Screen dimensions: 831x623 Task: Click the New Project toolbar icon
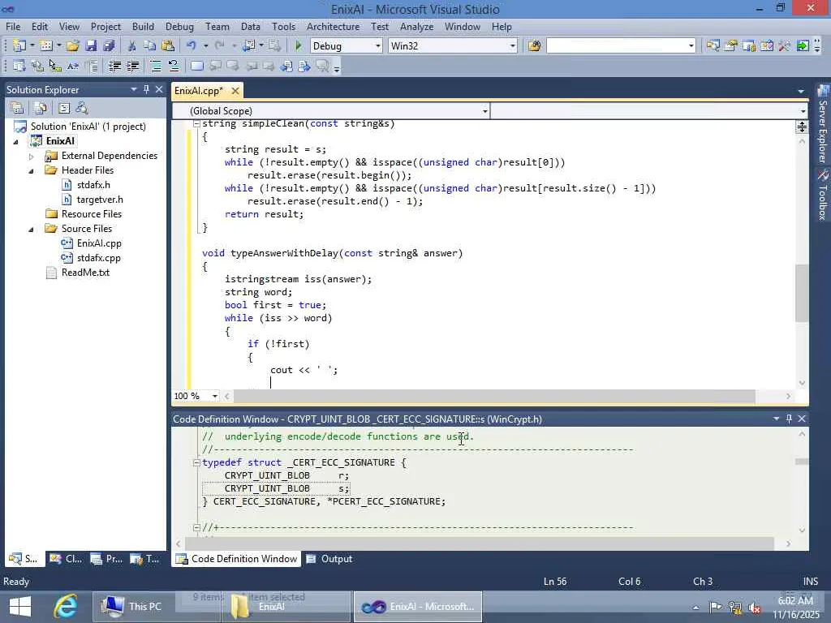[19, 46]
